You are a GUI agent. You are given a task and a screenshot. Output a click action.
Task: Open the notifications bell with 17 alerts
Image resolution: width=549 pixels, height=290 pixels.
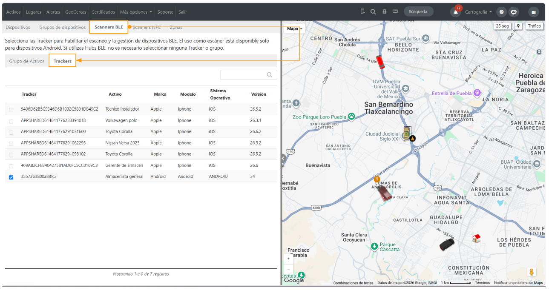[x=456, y=11]
